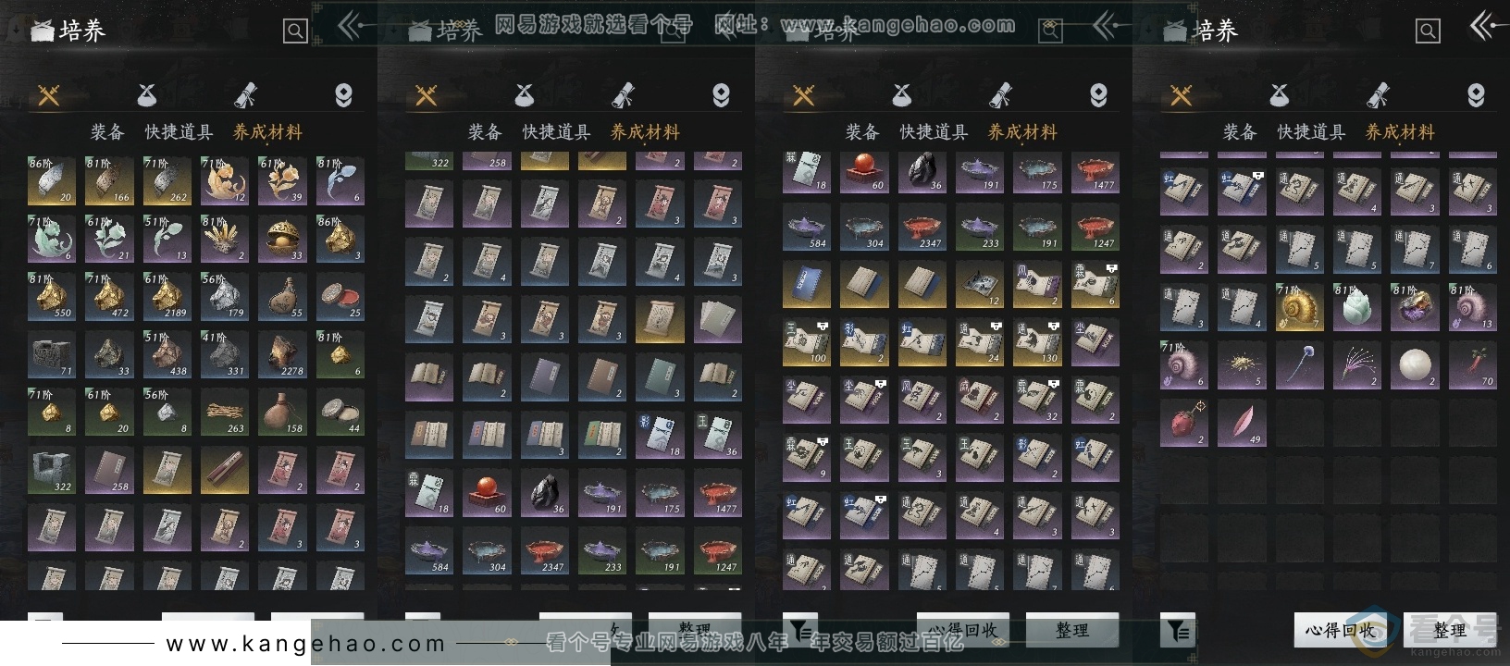
Task: Click back arrow in the first panel header
Action: click(x=349, y=26)
